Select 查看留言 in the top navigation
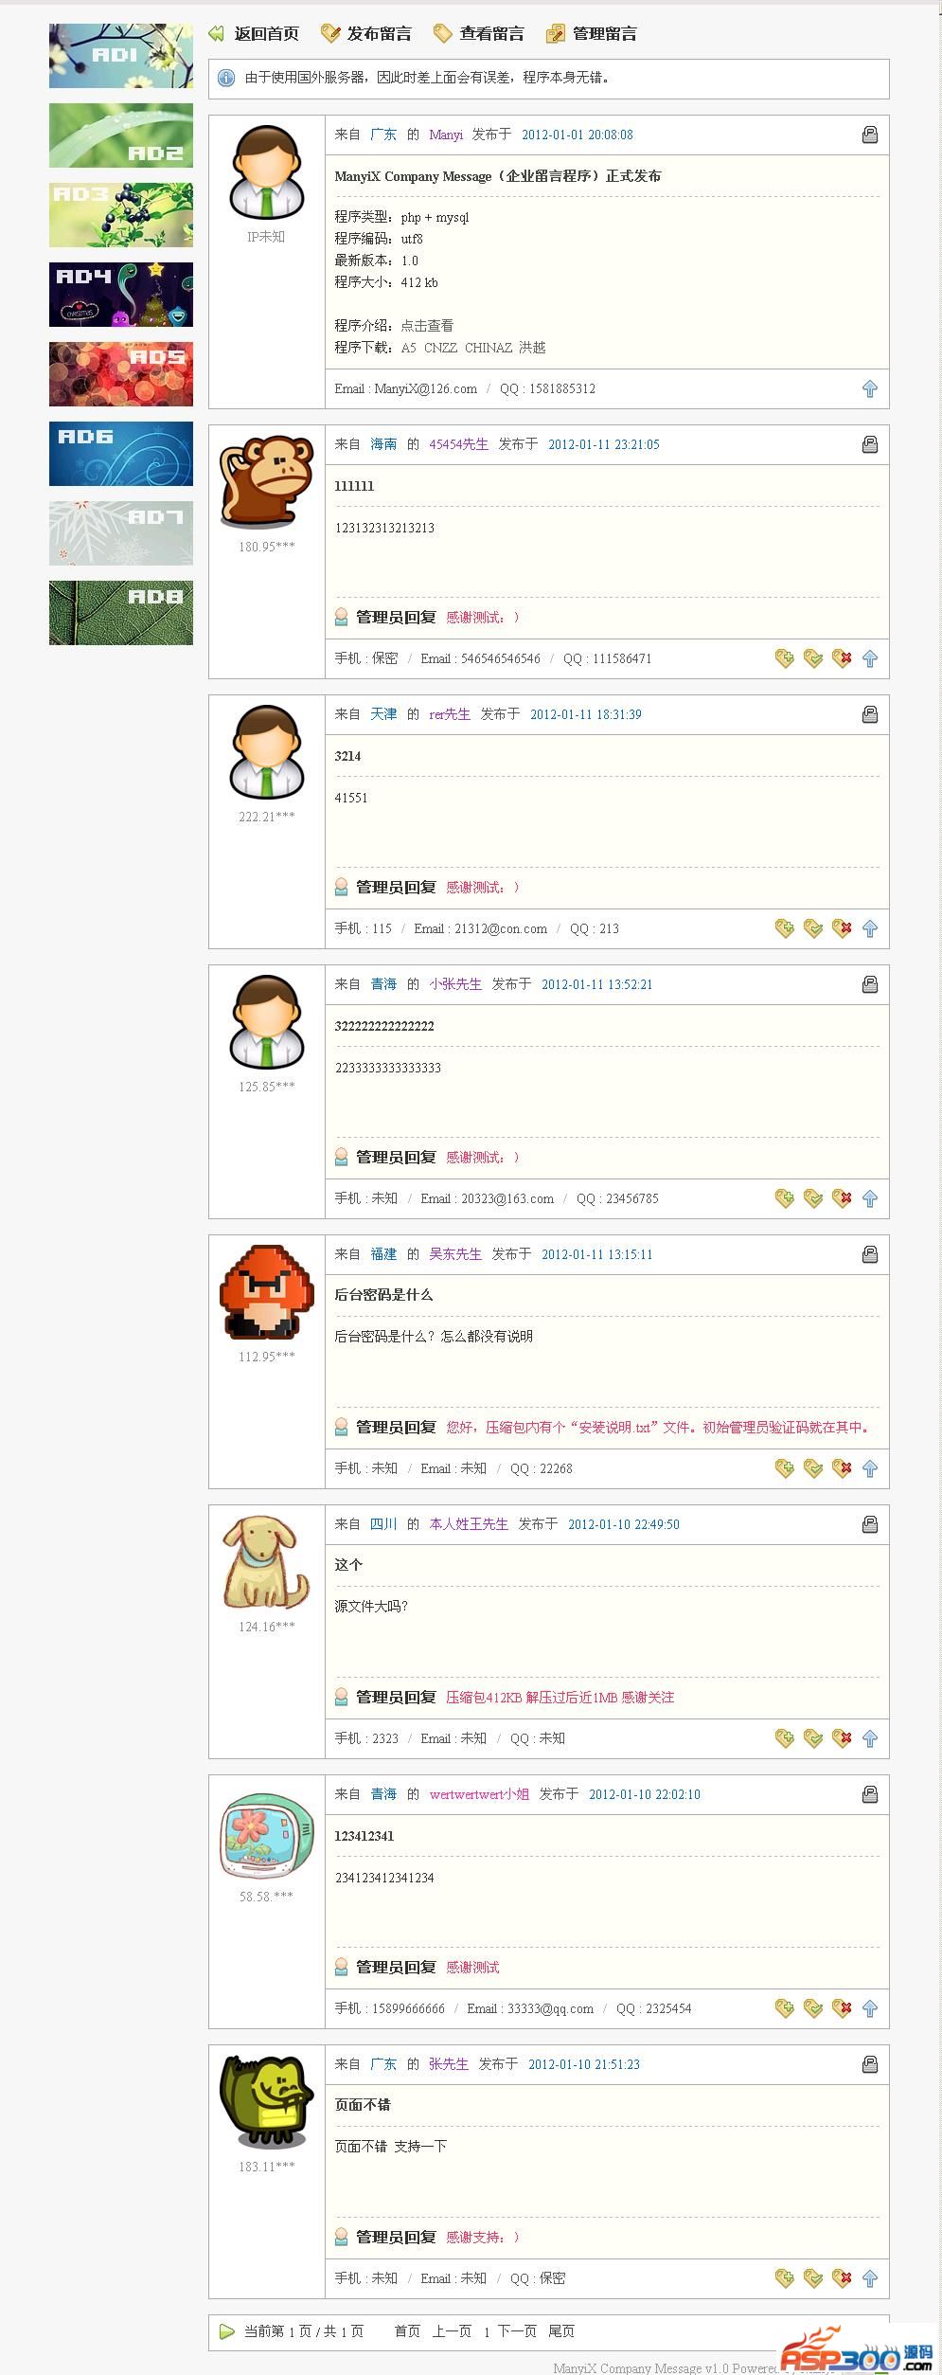Viewport: 942px width, 2375px height. [479, 34]
